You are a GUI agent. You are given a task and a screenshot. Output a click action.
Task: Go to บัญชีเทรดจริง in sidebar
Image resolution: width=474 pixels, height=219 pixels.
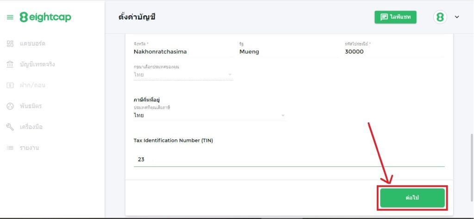pos(37,64)
